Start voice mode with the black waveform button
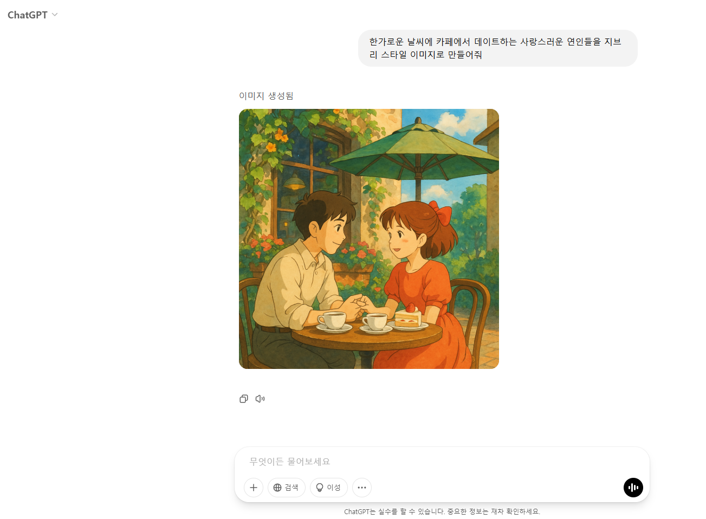The image size is (706, 519). (633, 488)
